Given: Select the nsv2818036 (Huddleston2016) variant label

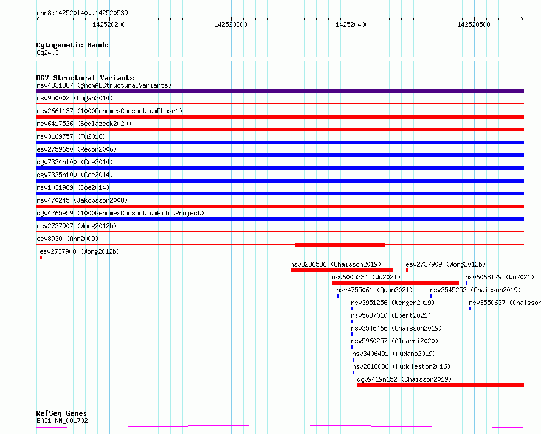Looking at the screenshot, I should (x=401, y=366).
